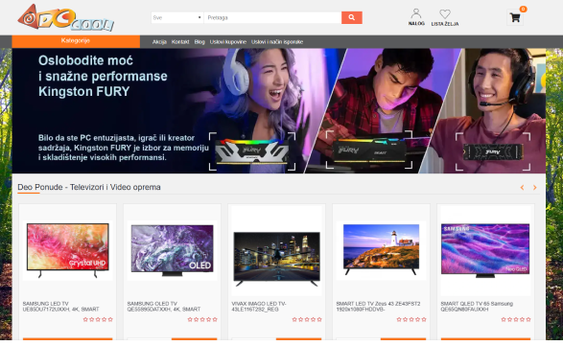
Task: Open the Uslovi i način isporuke link
Action: coord(277,42)
